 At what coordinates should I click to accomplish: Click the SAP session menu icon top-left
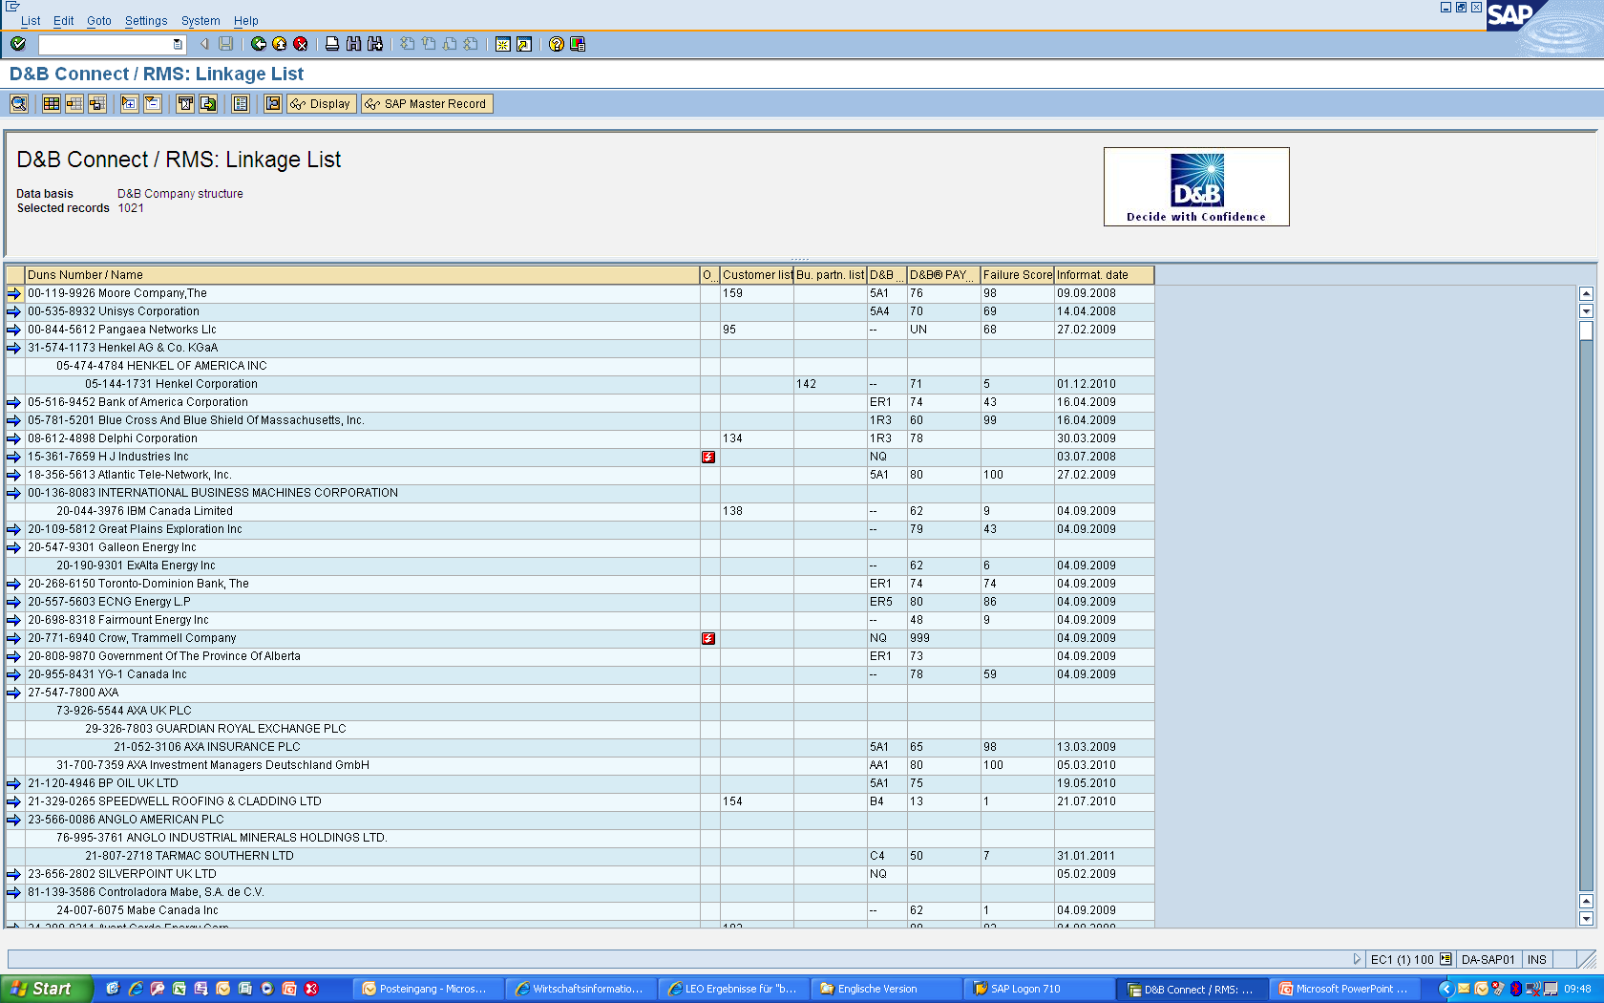(12, 7)
